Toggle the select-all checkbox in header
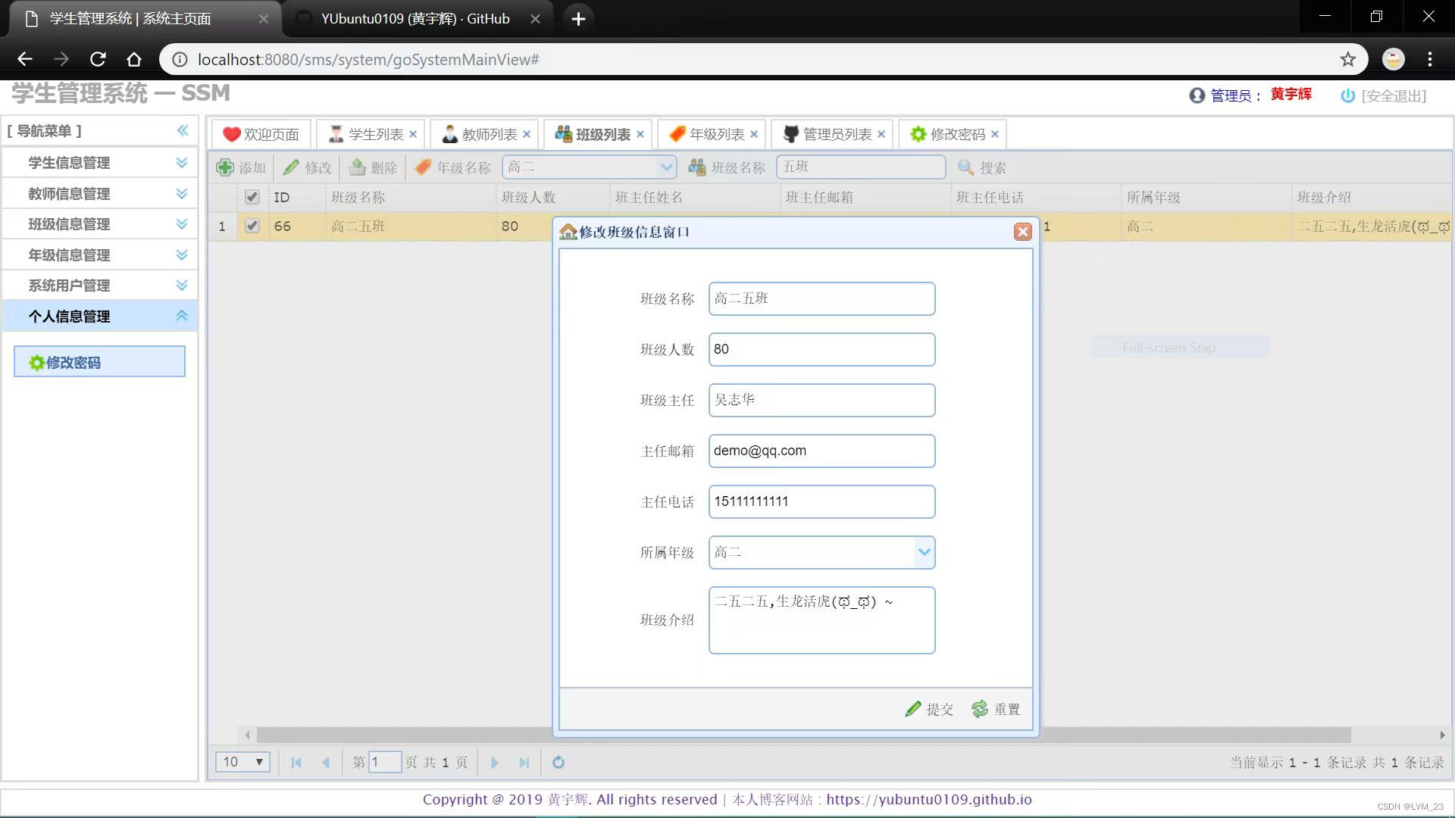 click(x=252, y=197)
